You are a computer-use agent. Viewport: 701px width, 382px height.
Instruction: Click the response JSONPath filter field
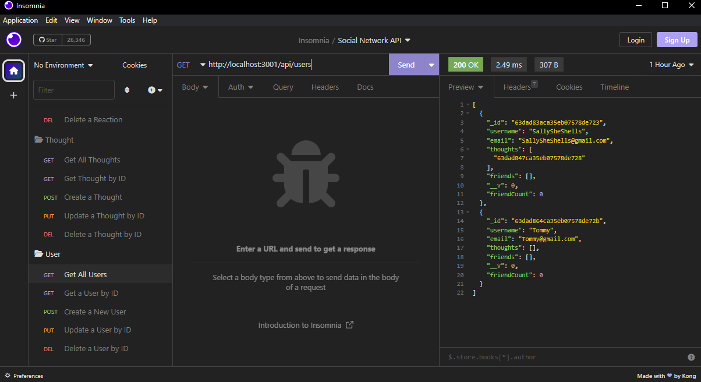pos(565,357)
